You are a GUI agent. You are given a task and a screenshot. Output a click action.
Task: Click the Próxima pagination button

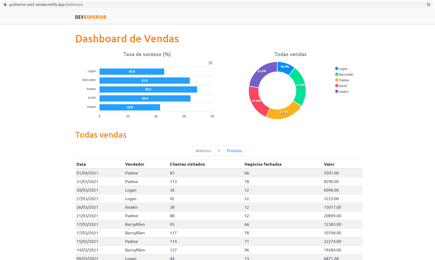pos(234,151)
